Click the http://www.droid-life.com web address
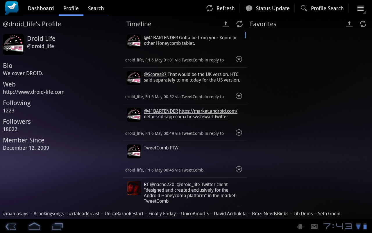The width and height of the screenshot is (372, 233). 34,92
